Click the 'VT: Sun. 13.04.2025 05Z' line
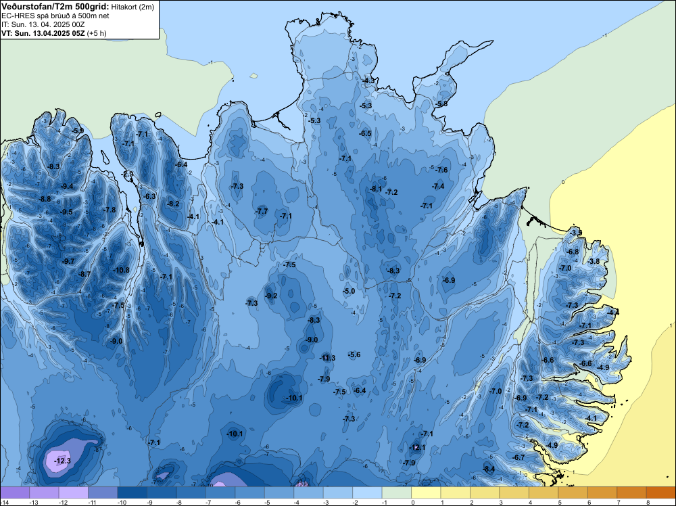The image size is (676, 506). 43,32
